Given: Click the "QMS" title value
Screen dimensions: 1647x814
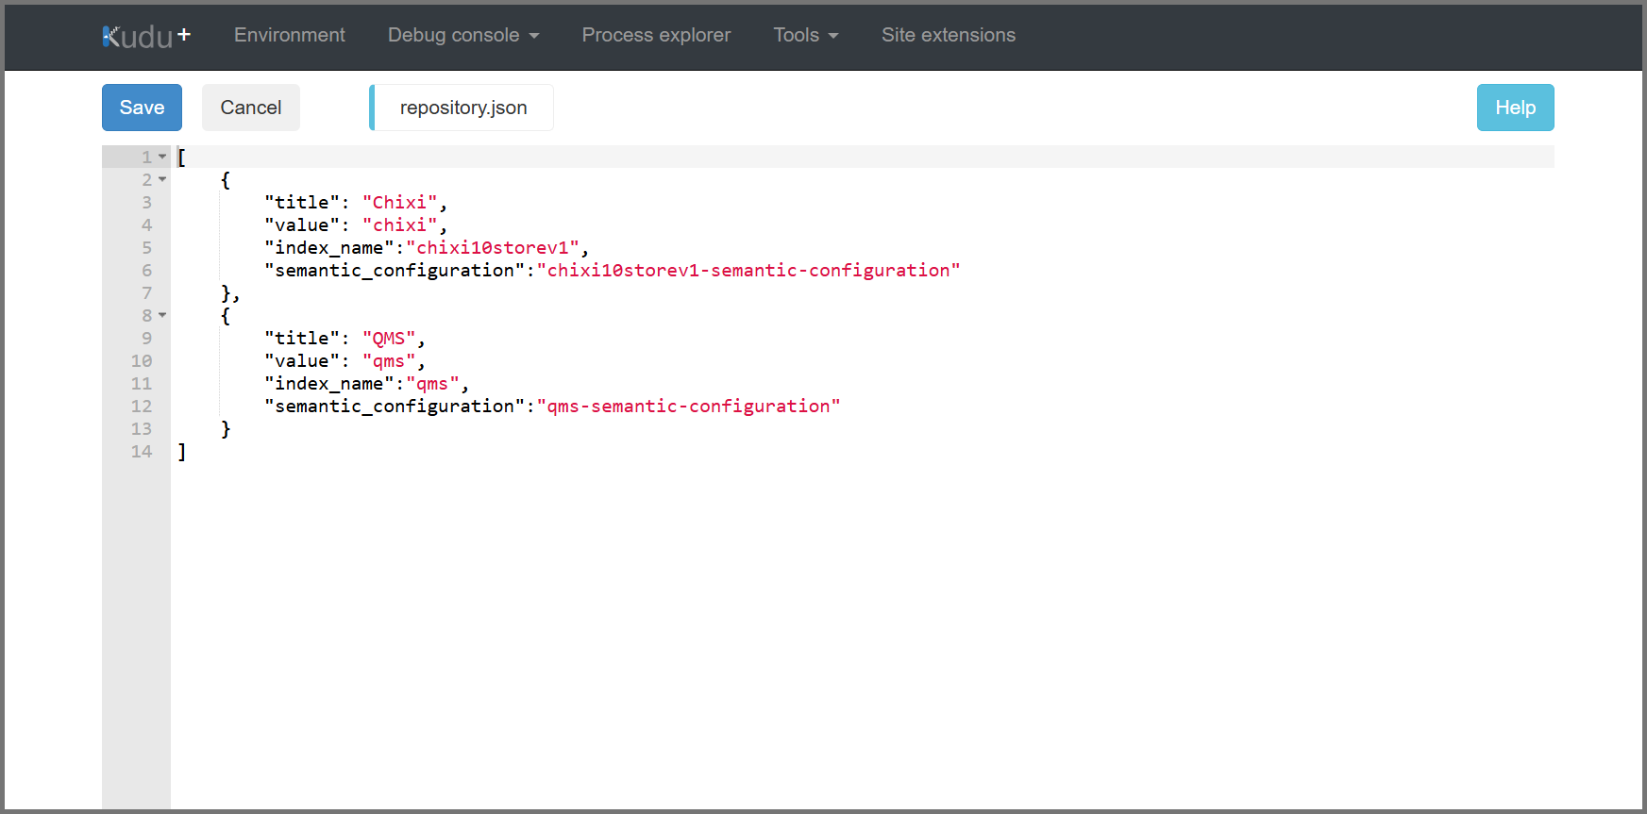Looking at the screenshot, I should click(389, 339).
